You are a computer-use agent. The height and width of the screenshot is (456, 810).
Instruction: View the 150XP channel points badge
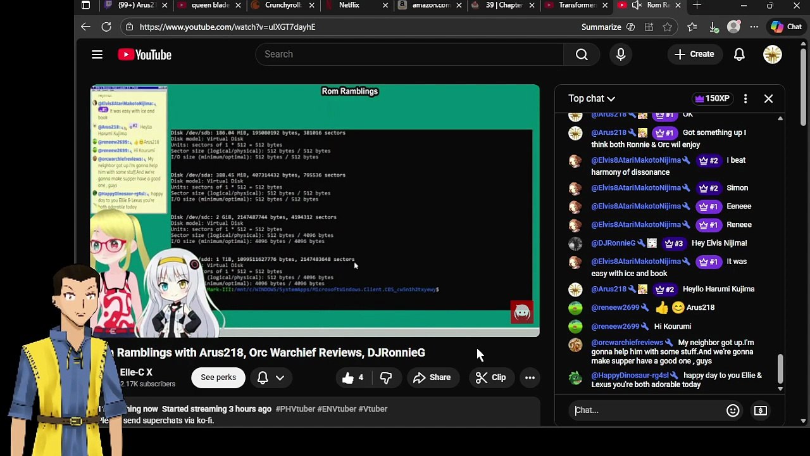[712, 99]
